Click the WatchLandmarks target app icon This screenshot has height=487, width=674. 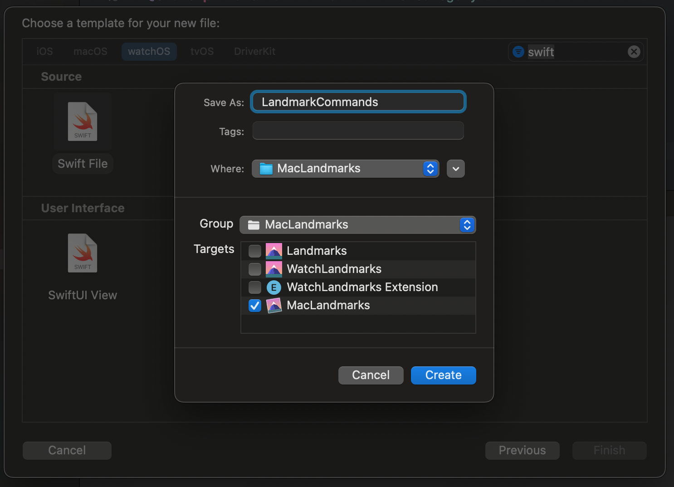pos(274,269)
